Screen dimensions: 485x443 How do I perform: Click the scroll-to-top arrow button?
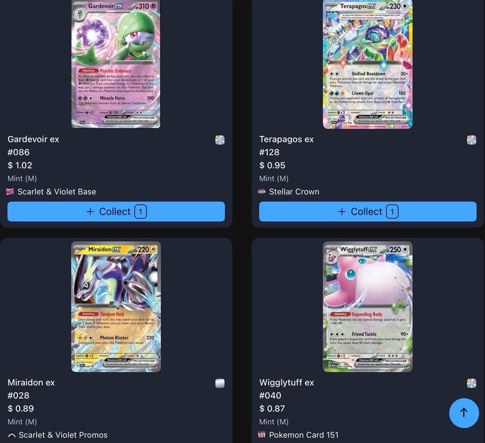[464, 413]
